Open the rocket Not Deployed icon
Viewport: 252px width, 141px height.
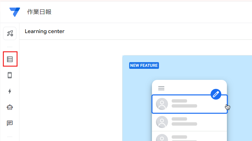pyautogui.click(x=10, y=33)
